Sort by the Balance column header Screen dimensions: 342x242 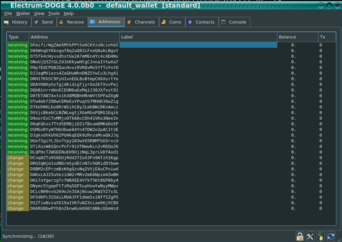pos(298,37)
